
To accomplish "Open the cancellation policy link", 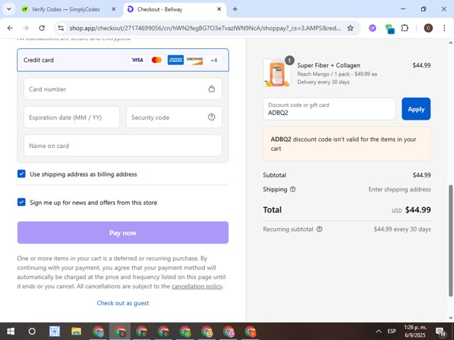I will (x=197, y=286).
